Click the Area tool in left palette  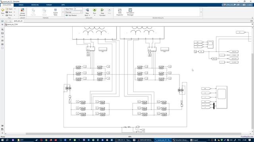click(2, 48)
